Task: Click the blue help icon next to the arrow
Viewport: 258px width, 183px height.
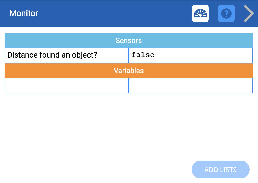Action: coord(226,13)
